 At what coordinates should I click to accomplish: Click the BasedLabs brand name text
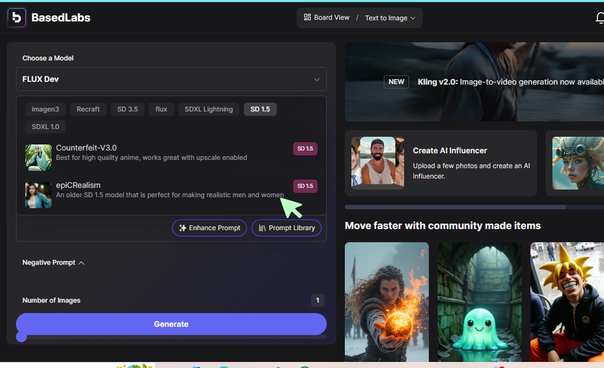(61, 18)
